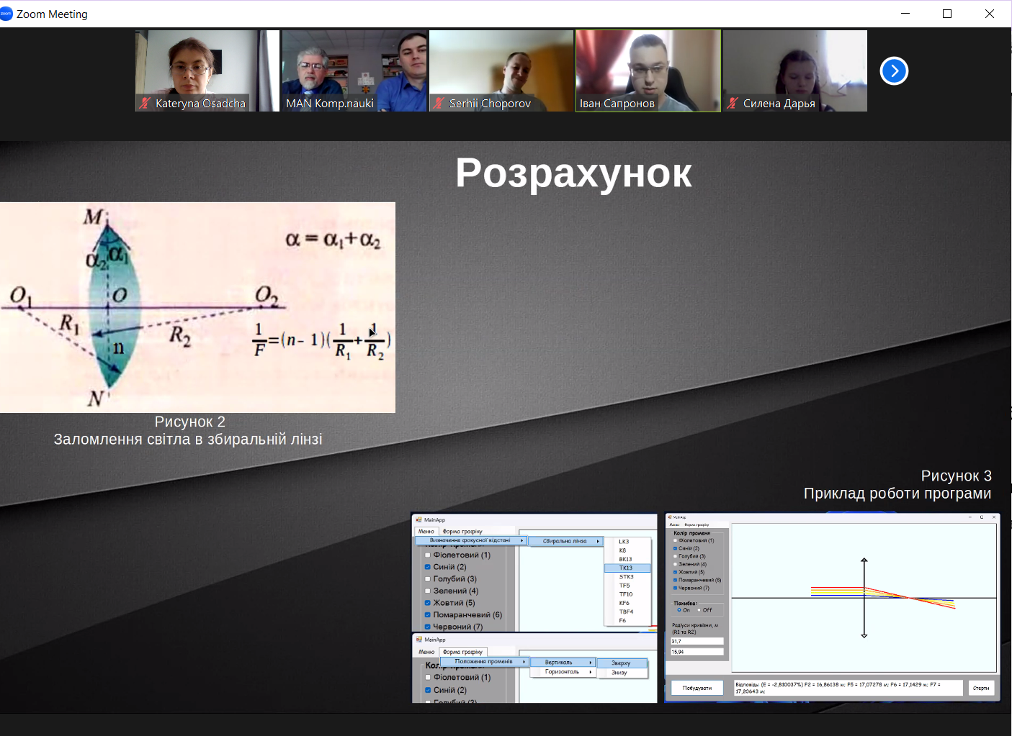This screenshot has width=1012, height=736.
Task: Select the Off radio button under Похибка
Action: (699, 610)
